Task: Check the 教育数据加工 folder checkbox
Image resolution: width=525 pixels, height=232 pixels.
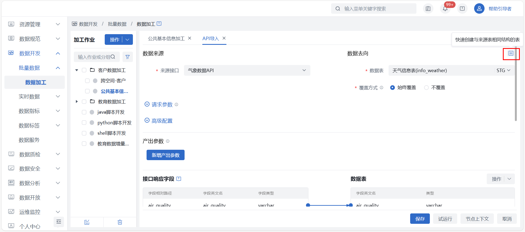Action: pyautogui.click(x=84, y=102)
